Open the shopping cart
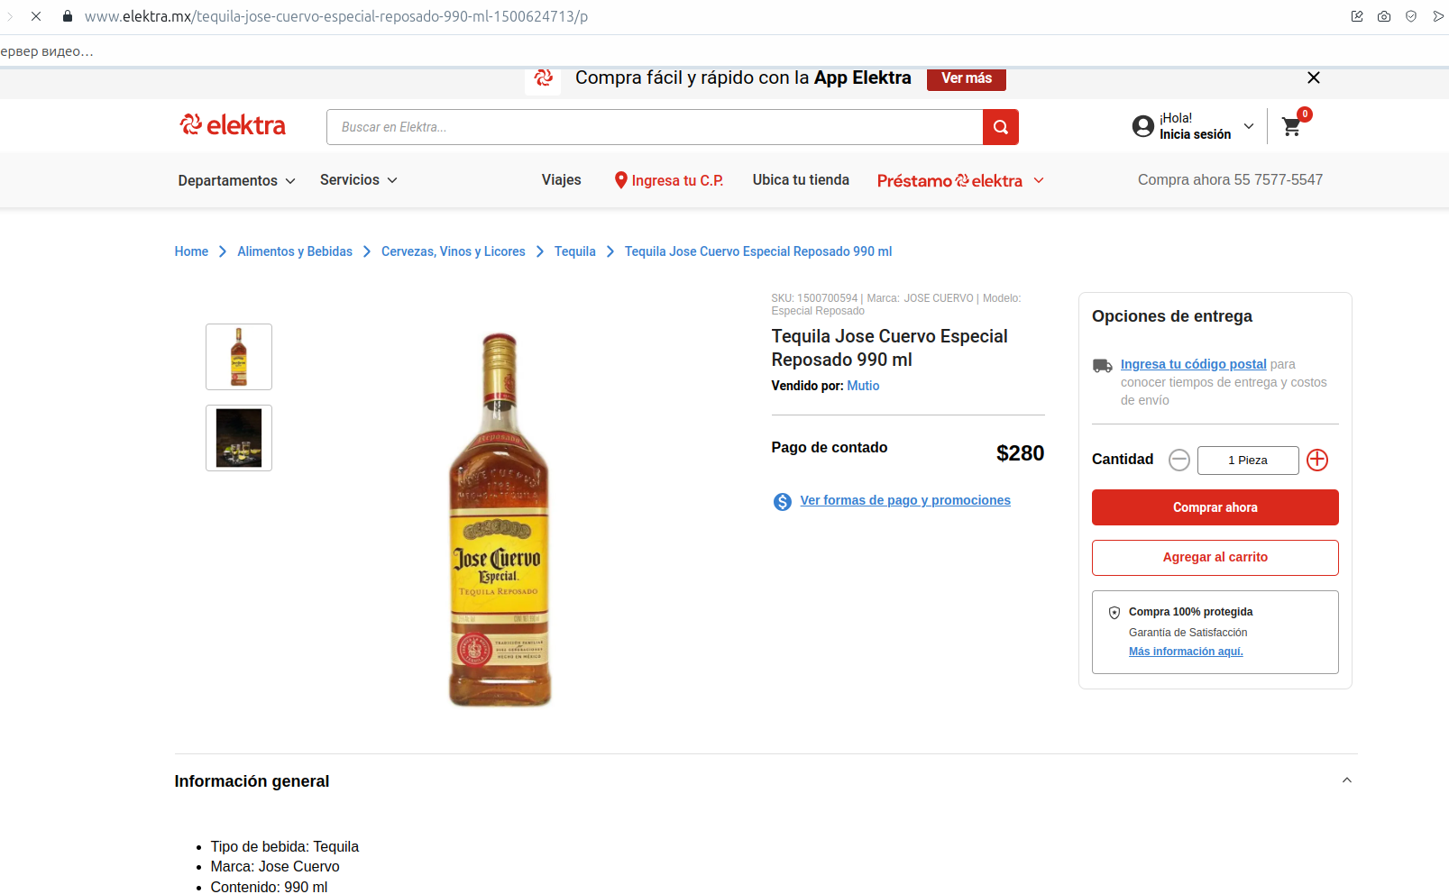 point(1292,126)
